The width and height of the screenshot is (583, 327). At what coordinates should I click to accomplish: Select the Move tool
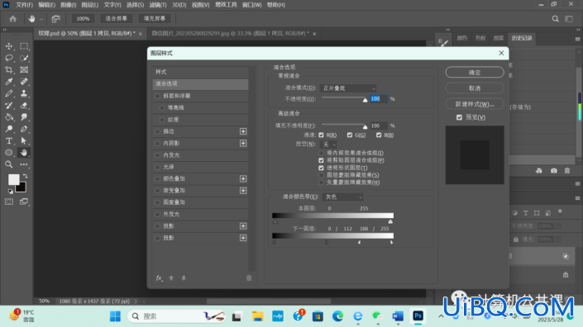[9, 46]
